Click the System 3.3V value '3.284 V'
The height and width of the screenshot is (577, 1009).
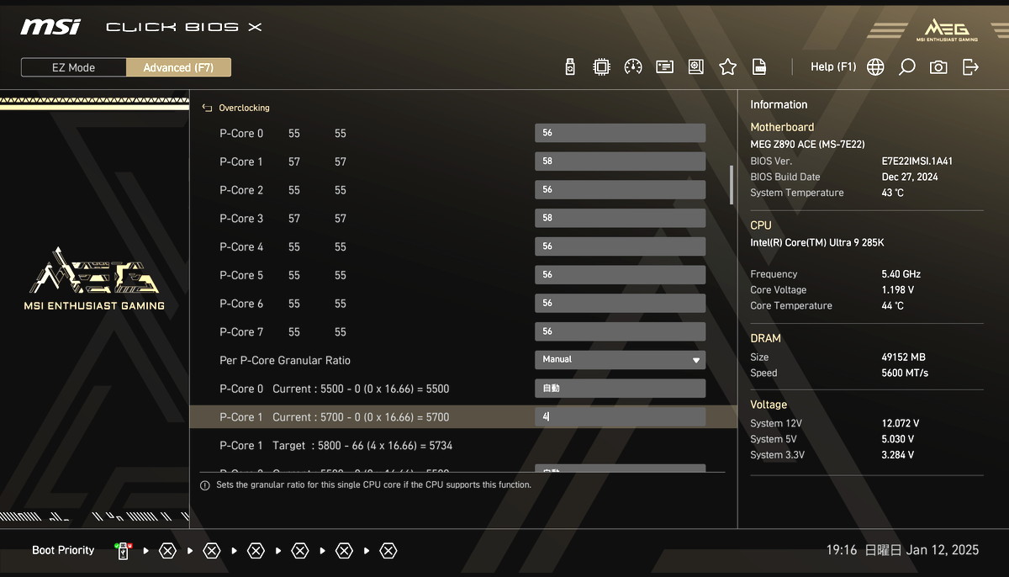898,456
